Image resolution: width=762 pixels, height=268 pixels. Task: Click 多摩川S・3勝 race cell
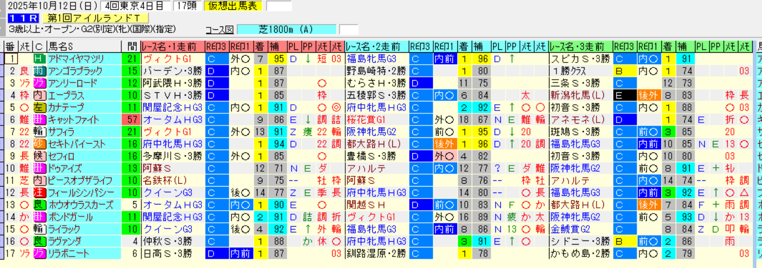pyautogui.click(x=173, y=156)
